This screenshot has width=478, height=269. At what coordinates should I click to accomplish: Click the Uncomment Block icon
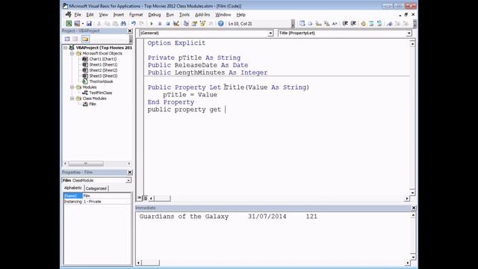(x=379, y=23)
